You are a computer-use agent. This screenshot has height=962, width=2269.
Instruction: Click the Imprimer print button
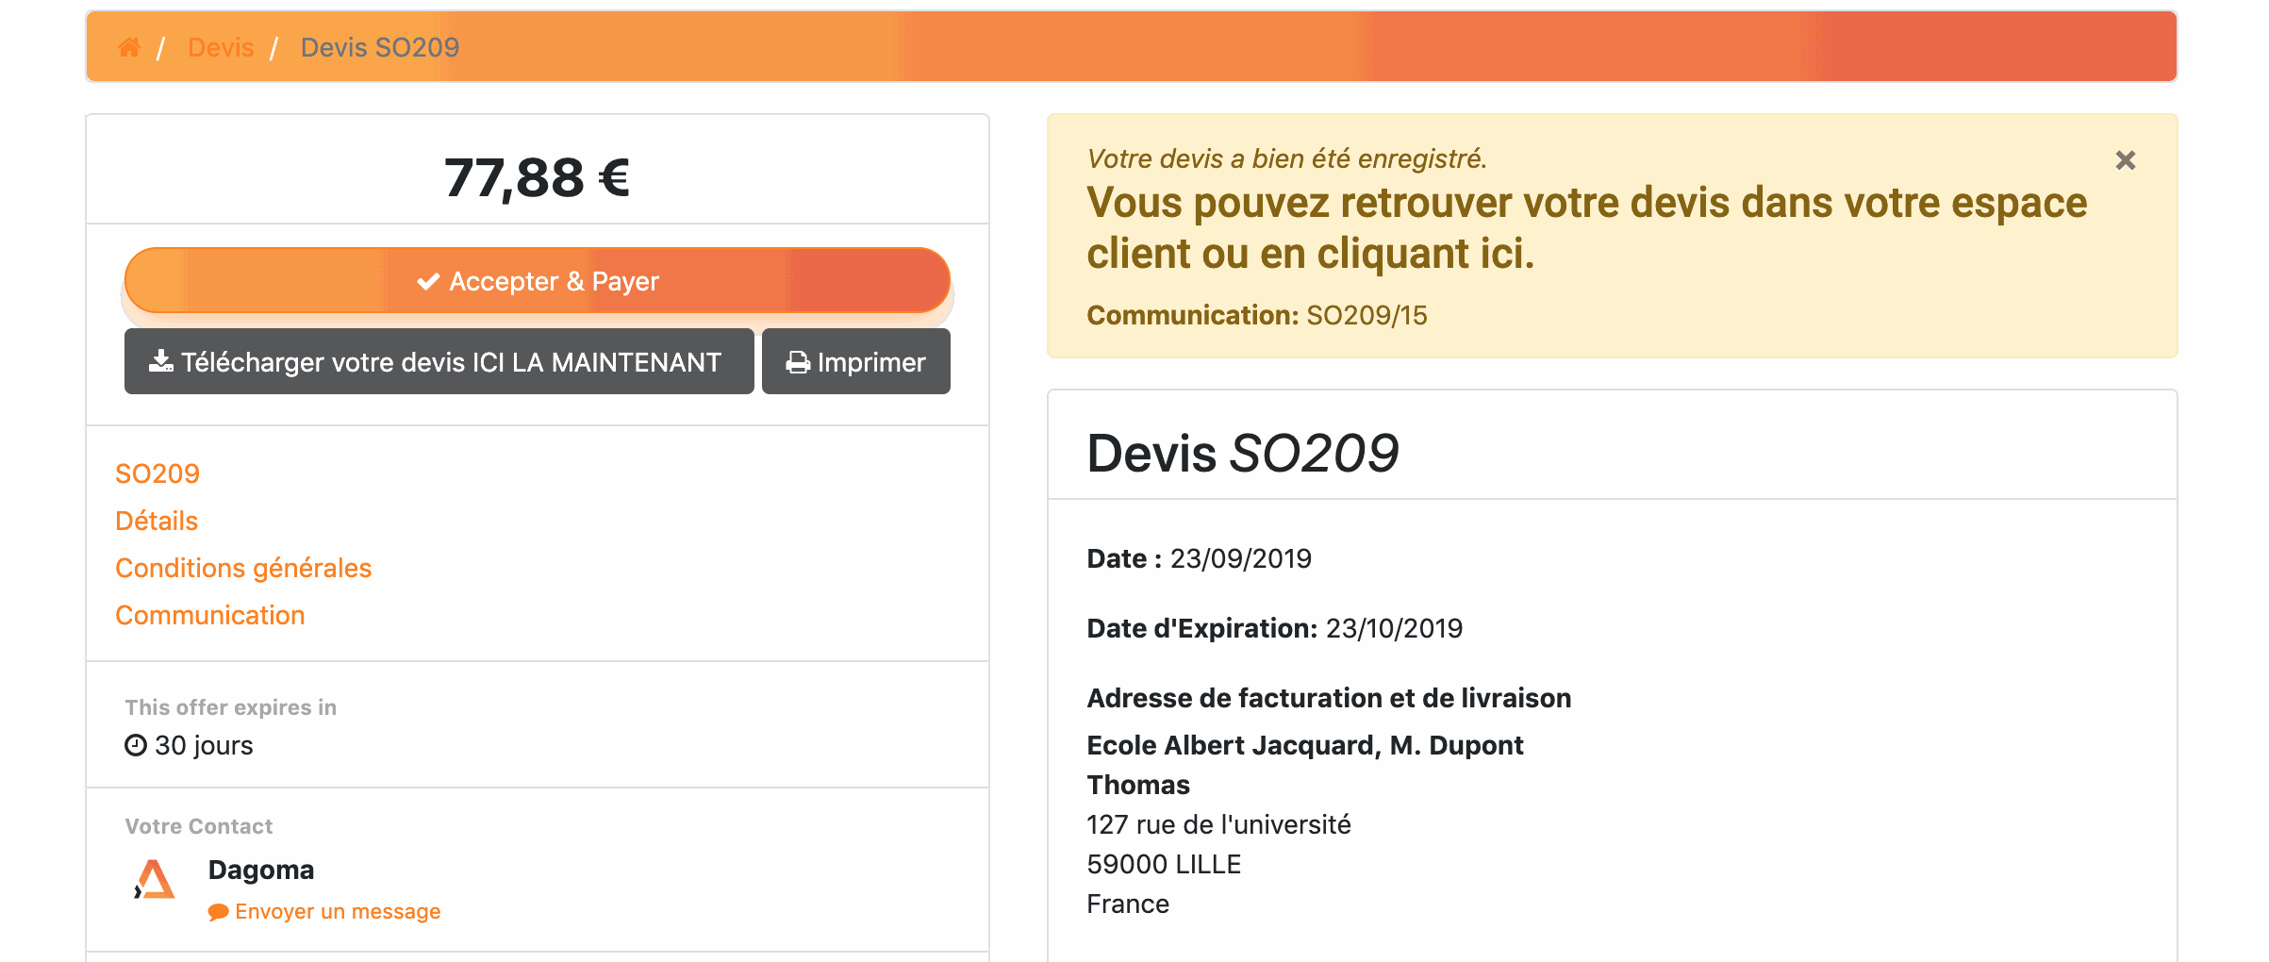pyautogui.click(x=856, y=361)
